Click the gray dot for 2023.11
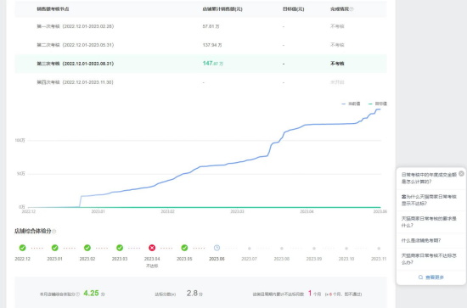This screenshot has height=308, width=467. 379,249
